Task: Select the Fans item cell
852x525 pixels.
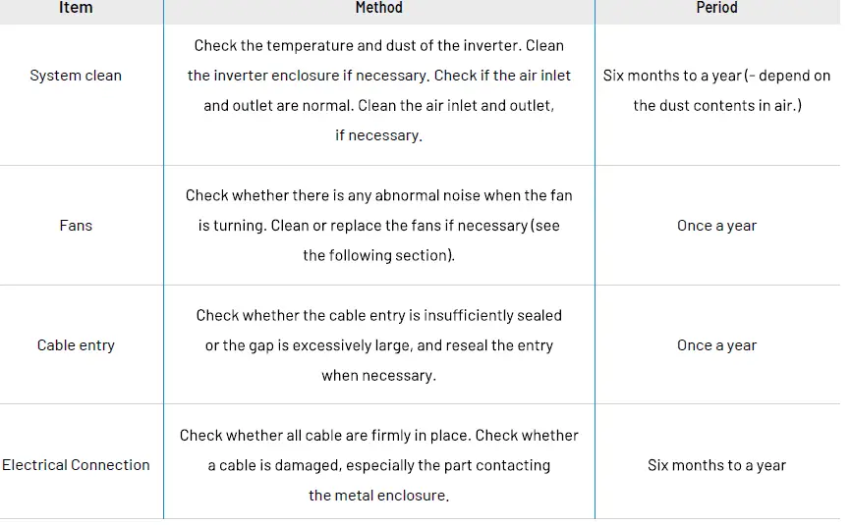Action: tap(76, 226)
